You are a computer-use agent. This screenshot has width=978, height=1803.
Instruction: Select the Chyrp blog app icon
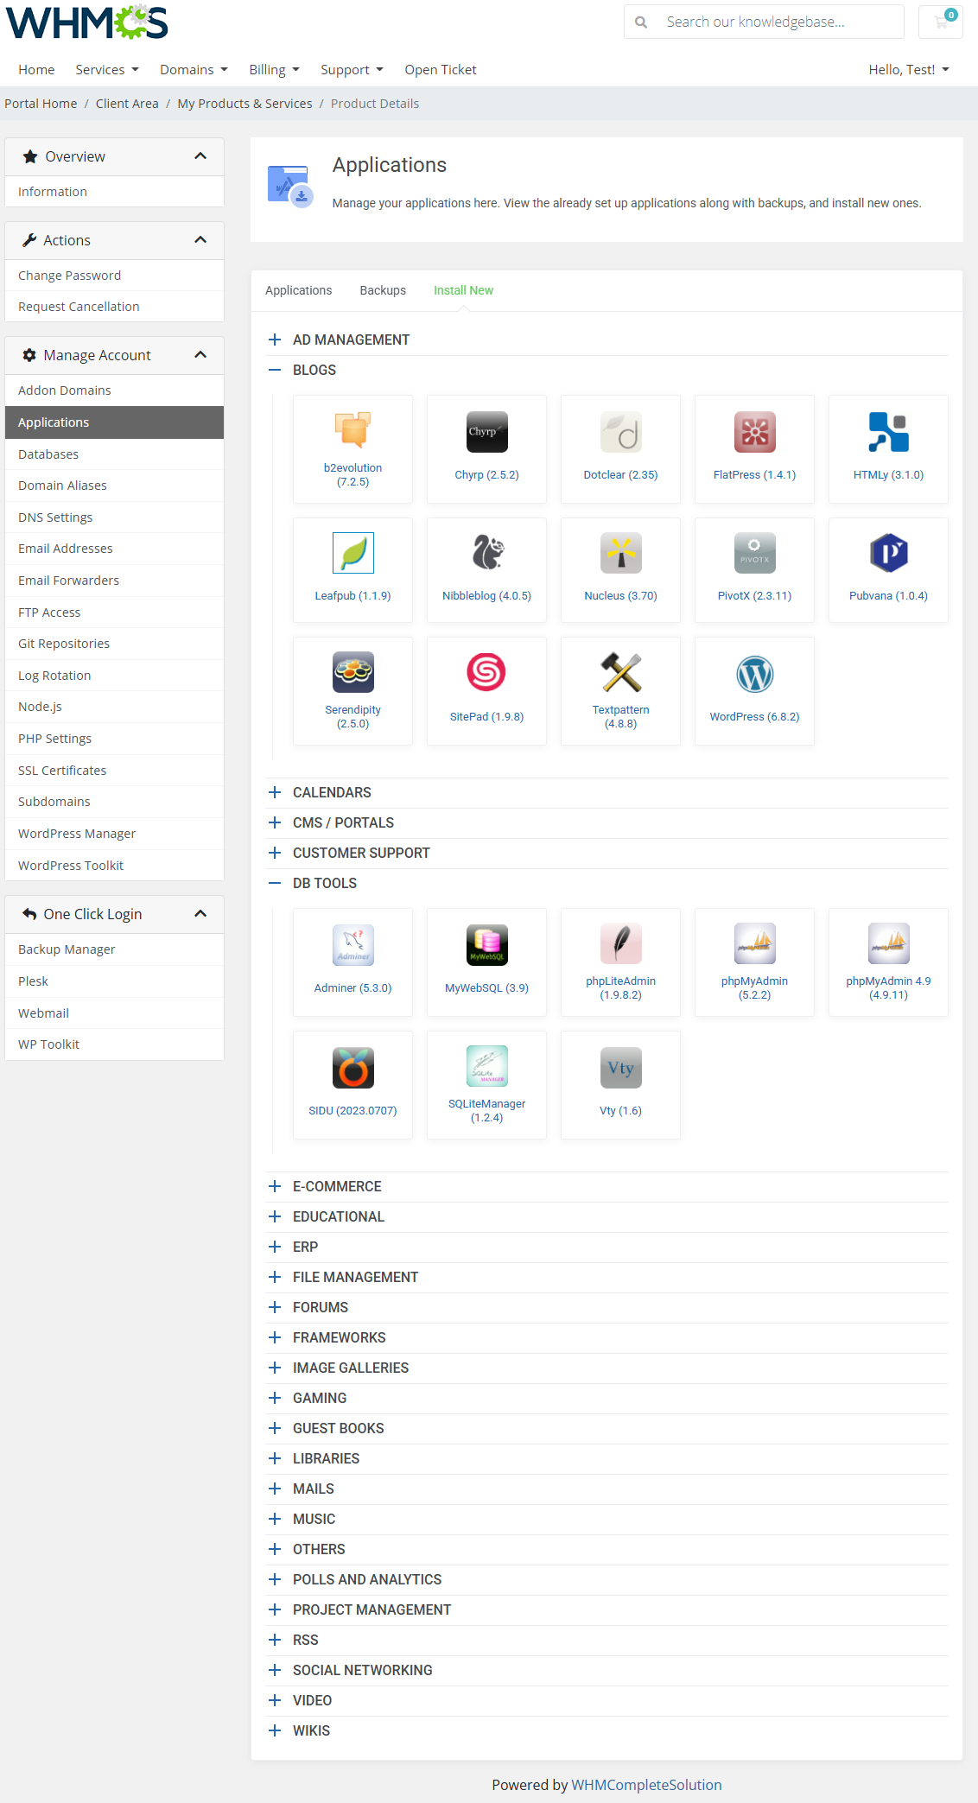click(x=486, y=432)
